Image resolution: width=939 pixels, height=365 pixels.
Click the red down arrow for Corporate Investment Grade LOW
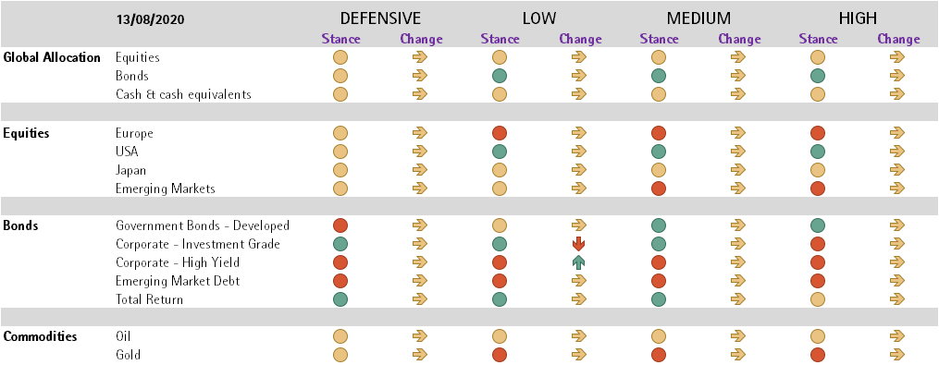coord(578,244)
